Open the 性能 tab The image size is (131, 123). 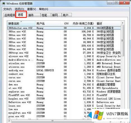pos(46,15)
